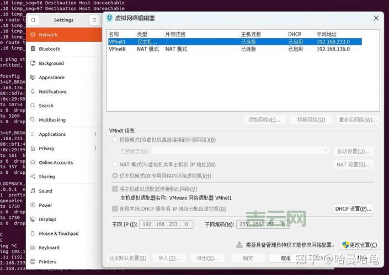Click the Notifications bell icon

point(33,92)
